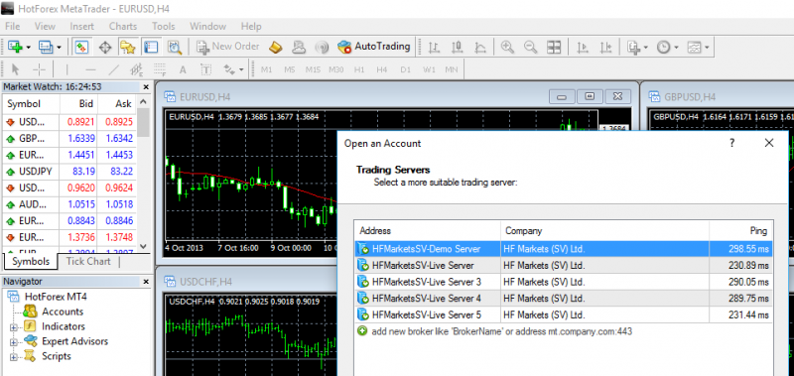Click 'add new broker' entry field

pyautogui.click(x=502, y=331)
